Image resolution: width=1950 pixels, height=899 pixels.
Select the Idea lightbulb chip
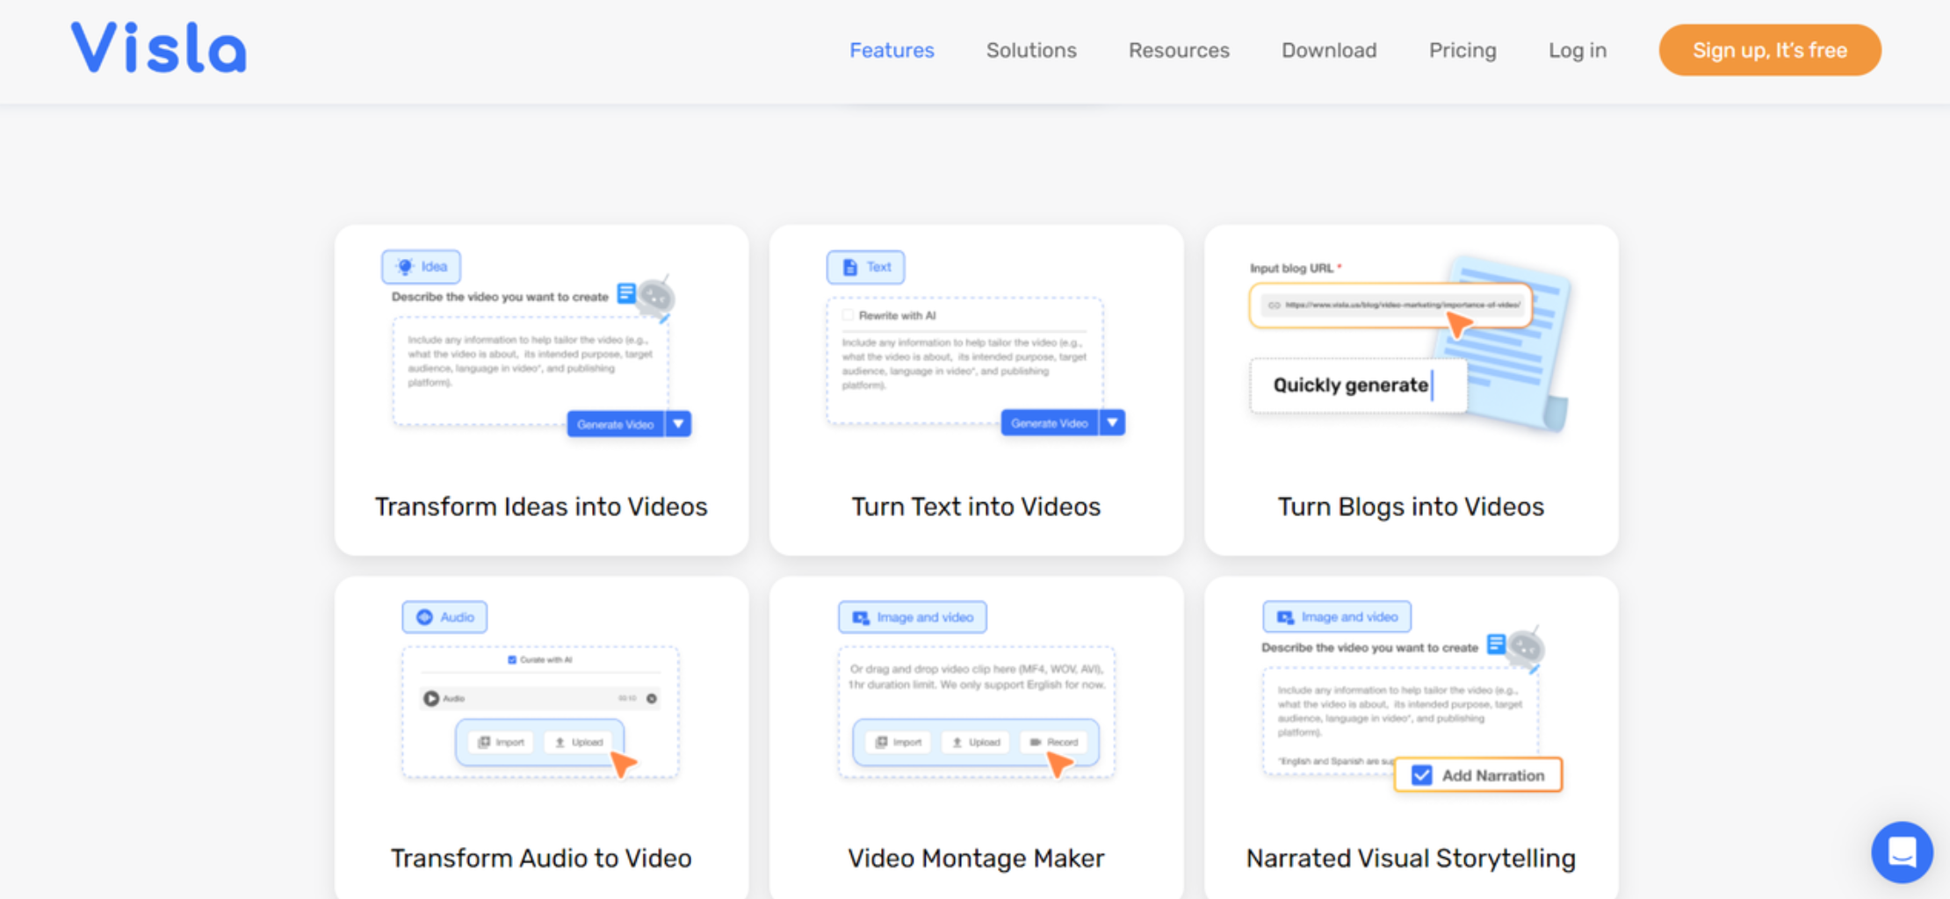point(421,267)
